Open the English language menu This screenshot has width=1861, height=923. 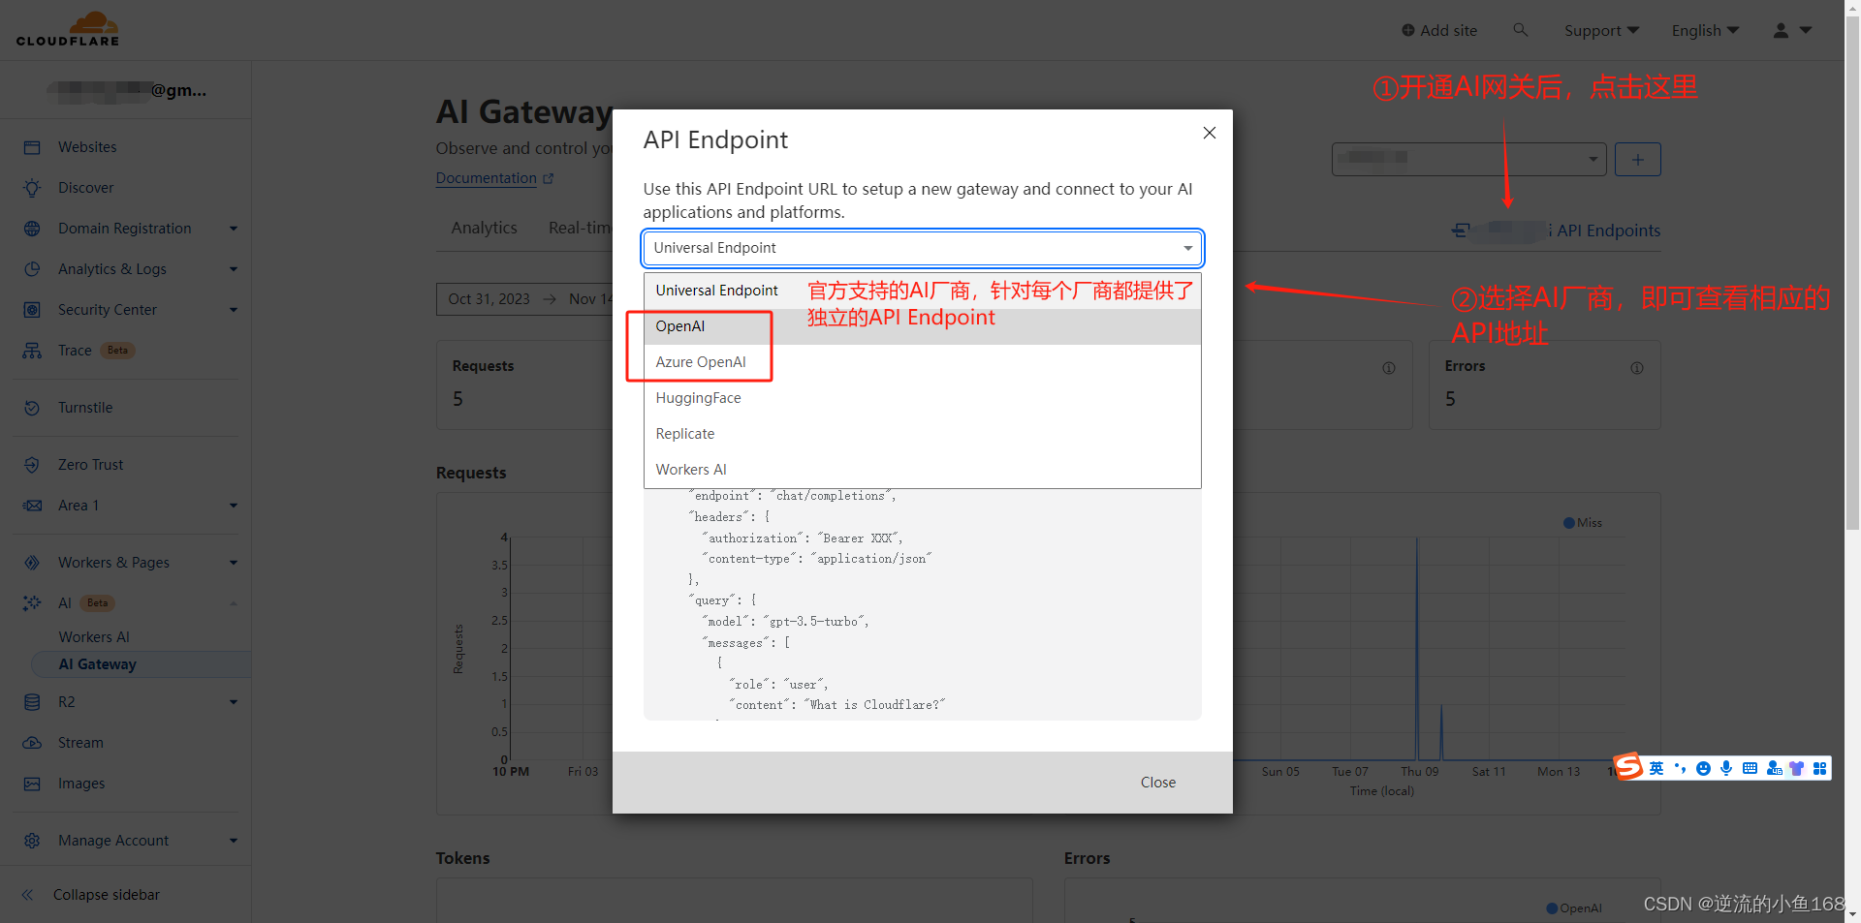point(1705,30)
